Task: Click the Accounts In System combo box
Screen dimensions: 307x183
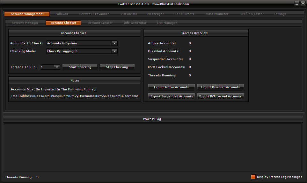Action: (x=82, y=43)
